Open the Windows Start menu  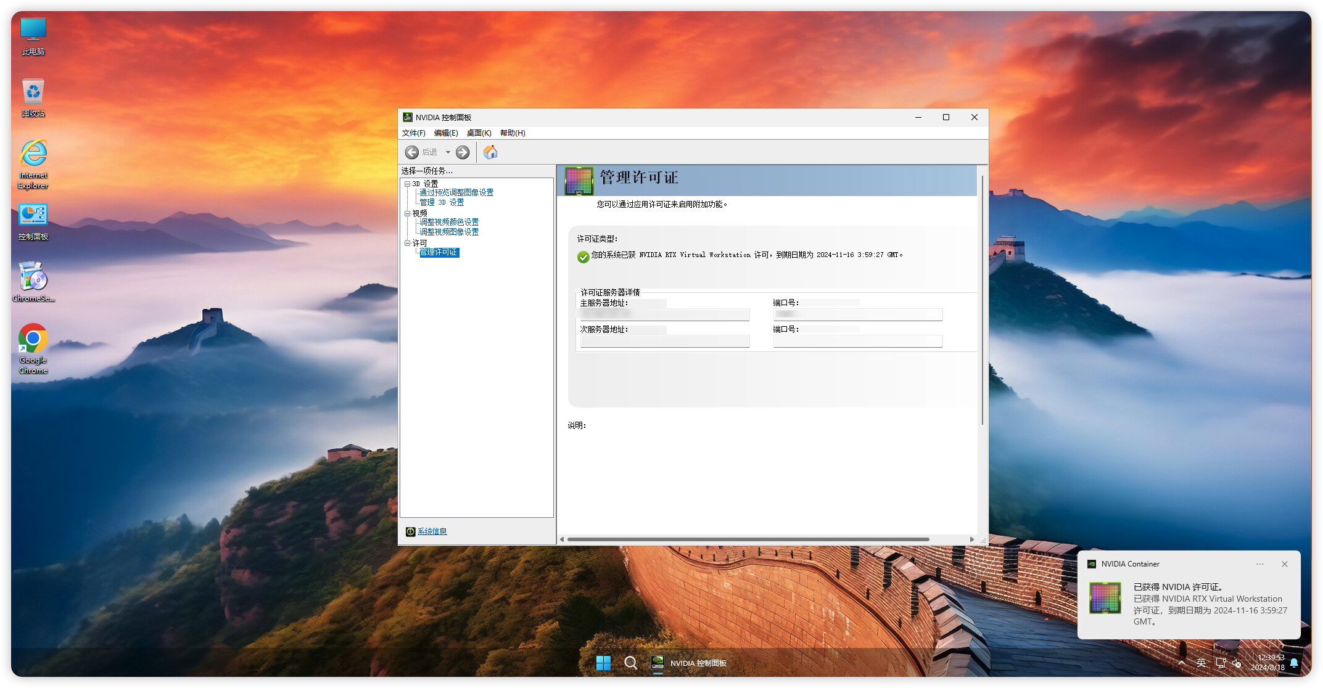pos(603,663)
